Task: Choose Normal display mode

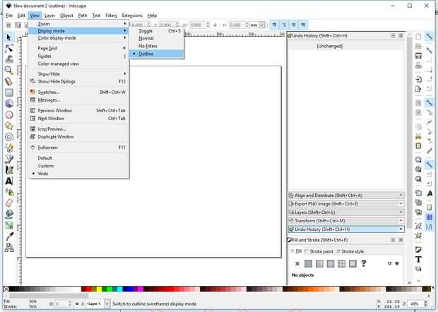Action: 156,38
